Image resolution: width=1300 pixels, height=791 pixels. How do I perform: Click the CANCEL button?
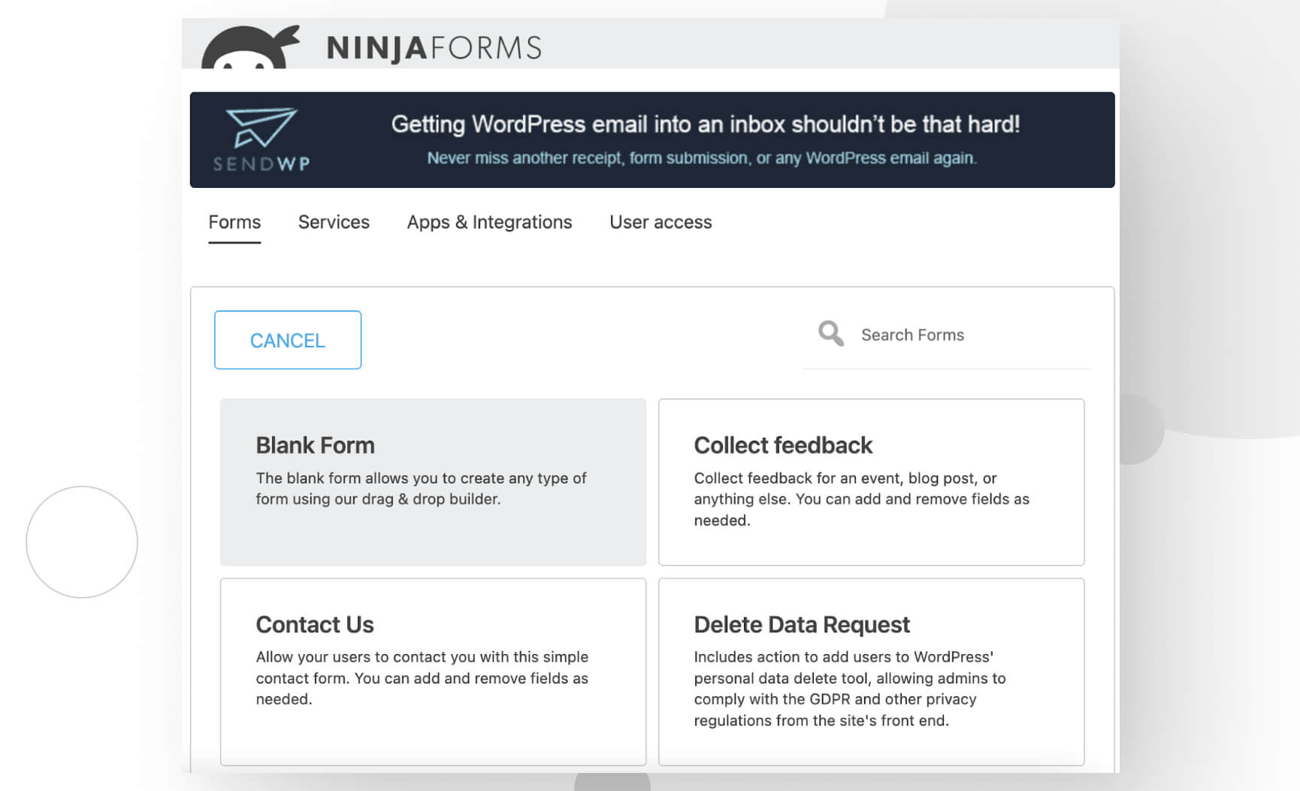pyautogui.click(x=287, y=340)
